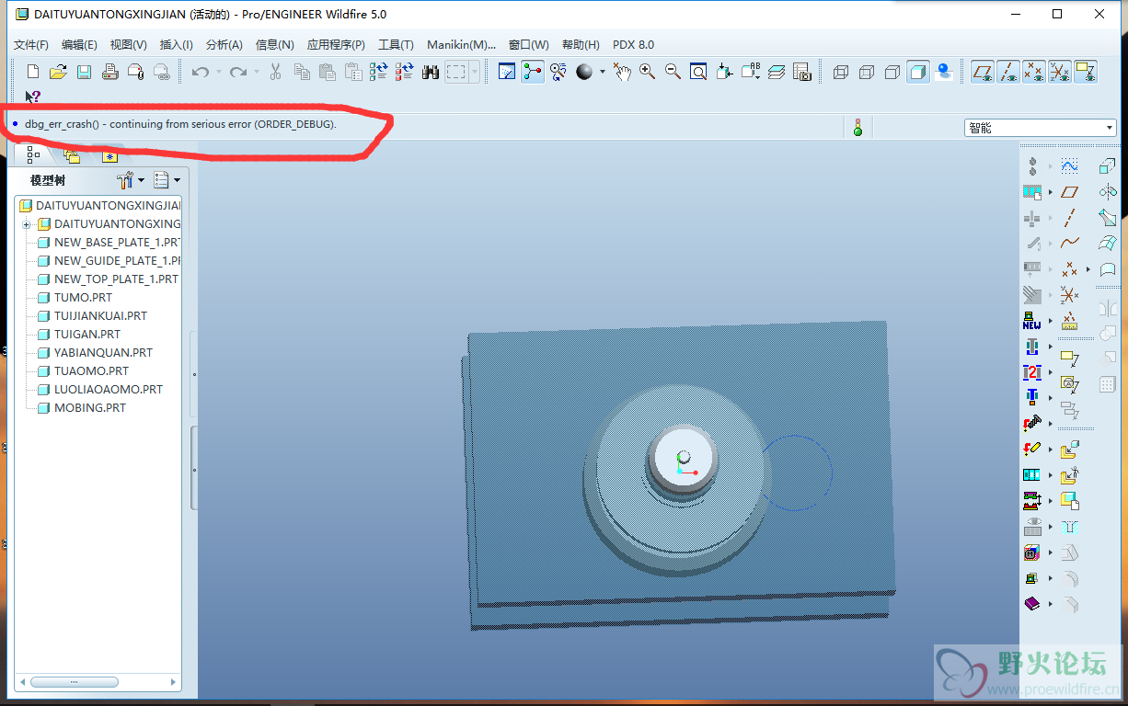
Task: Click the hand Pan/orient mode icon
Action: click(x=623, y=72)
